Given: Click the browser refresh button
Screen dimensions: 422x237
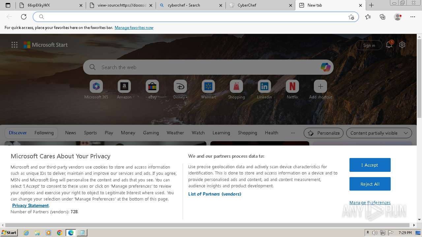Looking at the screenshot, I should [24, 17].
